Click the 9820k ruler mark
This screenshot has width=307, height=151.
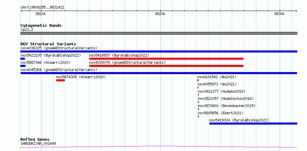160,14
